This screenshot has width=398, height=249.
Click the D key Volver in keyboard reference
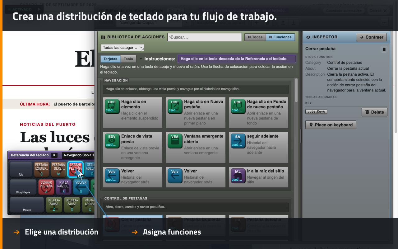81,187
